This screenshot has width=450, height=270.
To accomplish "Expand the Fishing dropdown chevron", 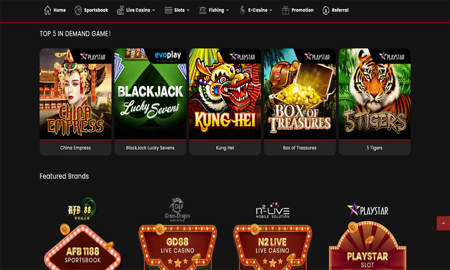I will (x=227, y=10).
